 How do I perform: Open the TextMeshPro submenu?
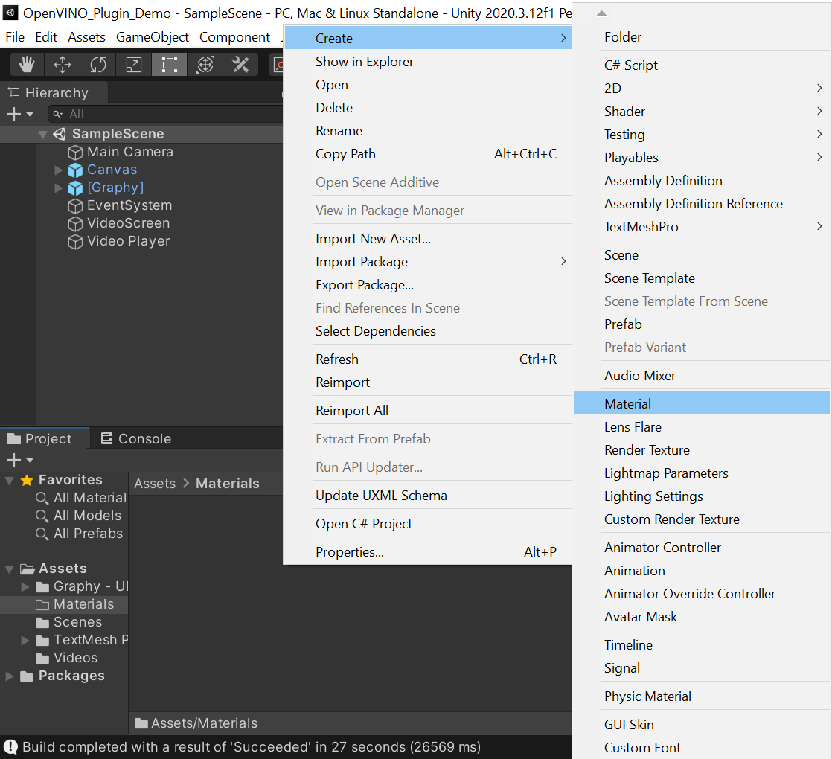point(702,226)
